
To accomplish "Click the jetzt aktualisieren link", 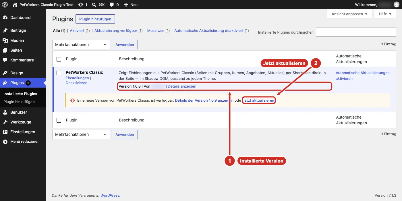I will point(259,100).
